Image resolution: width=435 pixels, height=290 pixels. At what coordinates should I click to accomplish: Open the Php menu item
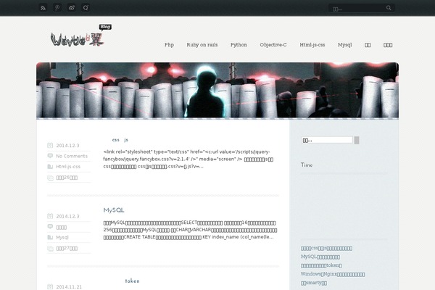click(x=169, y=45)
